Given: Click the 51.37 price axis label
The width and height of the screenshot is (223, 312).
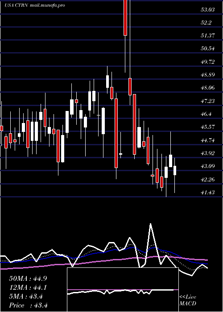Looking at the screenshot, I should tap(208, 36).
